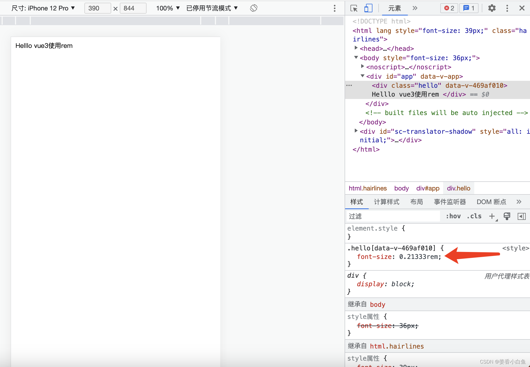Image resolution: width=530 pixels, height=367 pixels.
Task: Open DevTools customize three-dot menu
Action: coord(507,8)
